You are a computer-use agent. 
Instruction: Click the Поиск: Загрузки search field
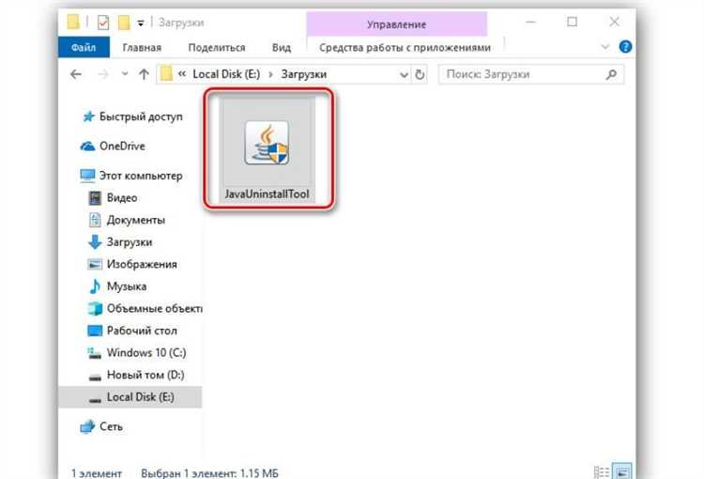530,74
